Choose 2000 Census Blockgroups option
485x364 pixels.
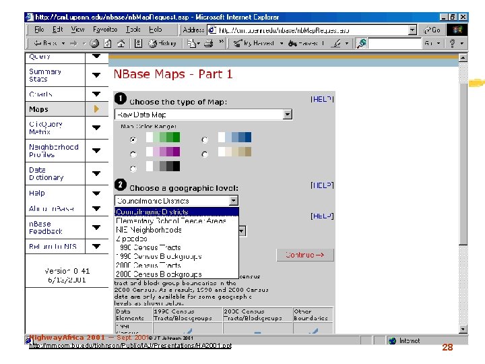click(176, 274)
